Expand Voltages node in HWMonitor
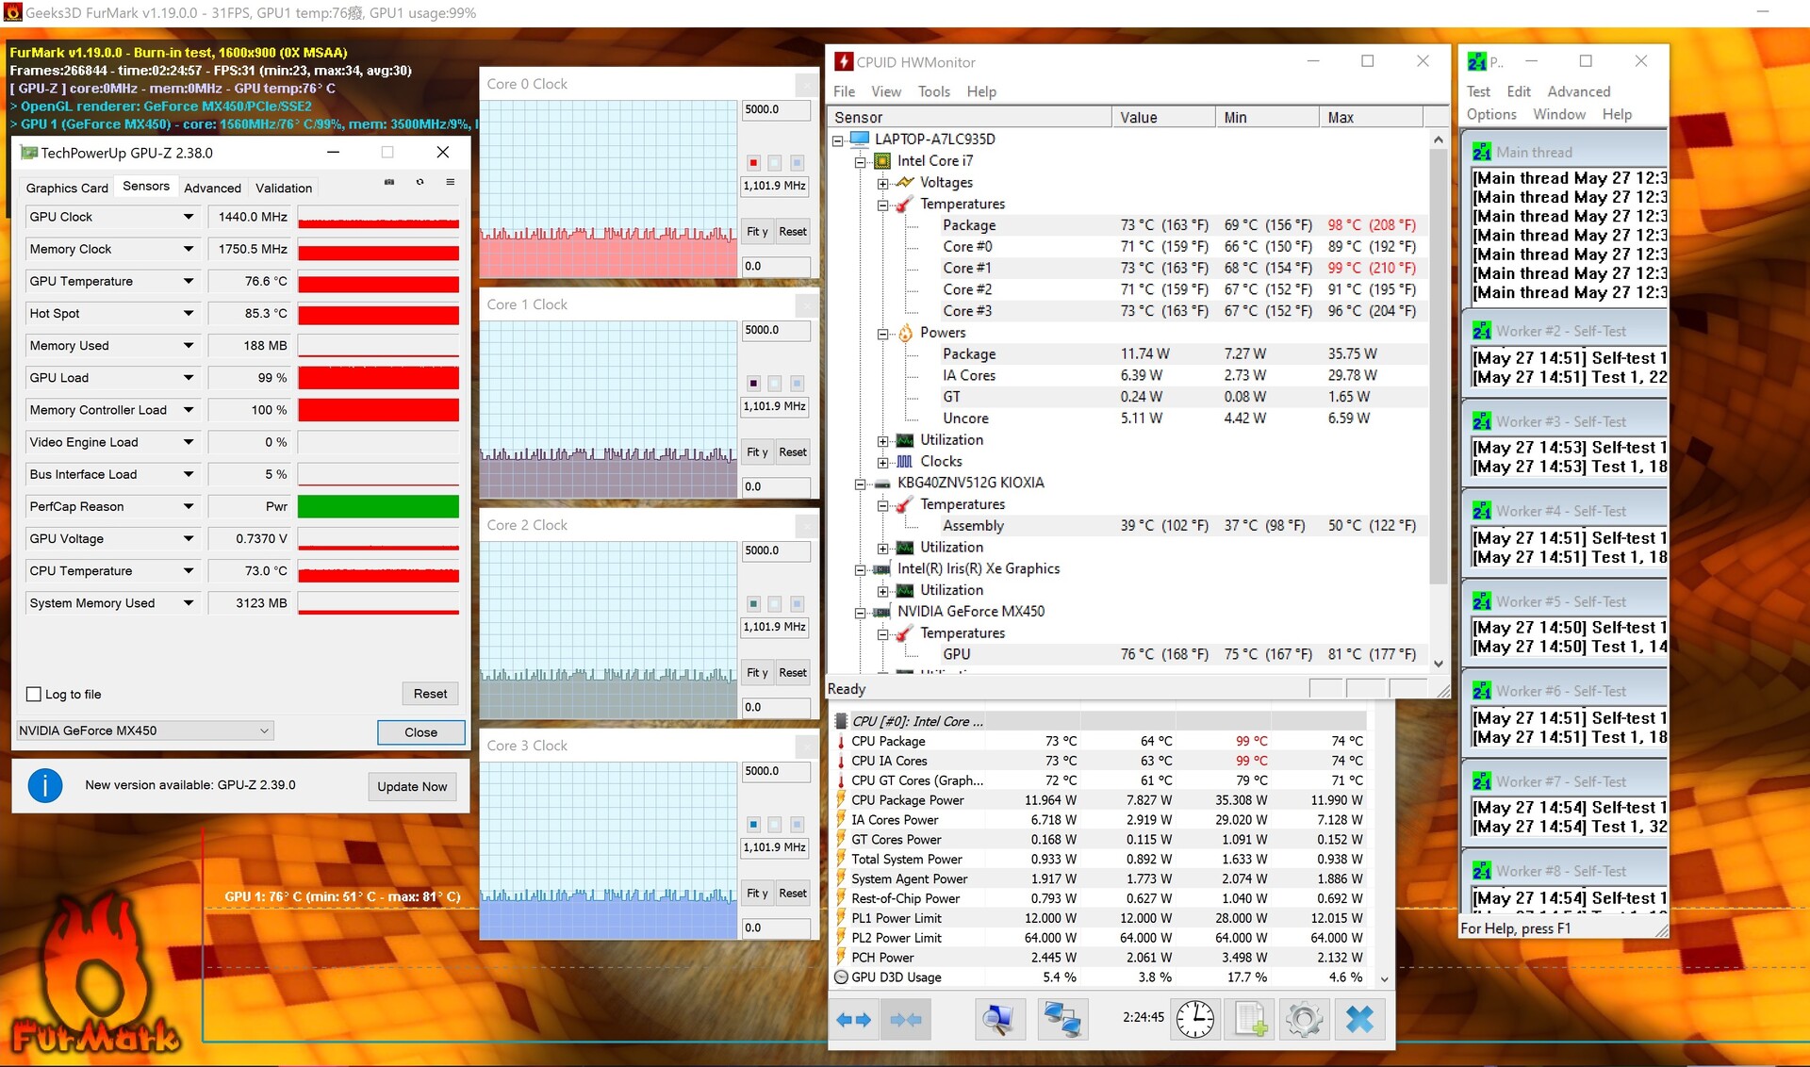Viewport: 1810px width, 1067px height. 882,183
